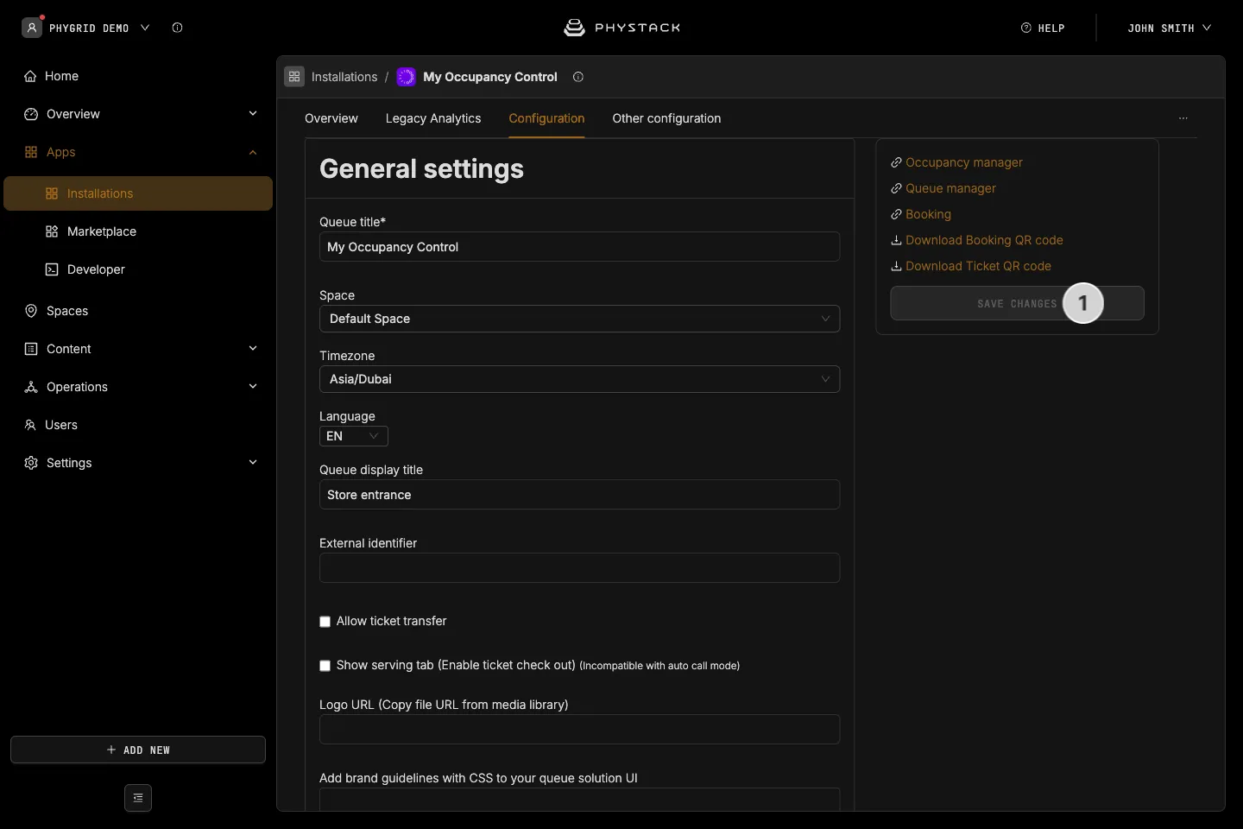
Task: Select the Configuration tab
Action: coord(546,118)
